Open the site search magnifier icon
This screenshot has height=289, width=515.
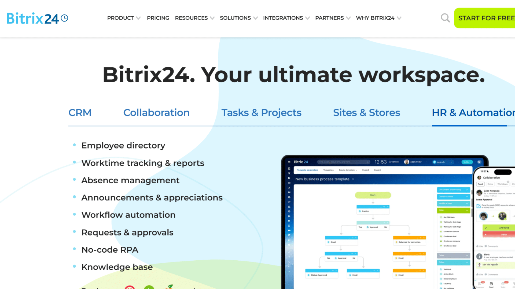click(445, 18)
